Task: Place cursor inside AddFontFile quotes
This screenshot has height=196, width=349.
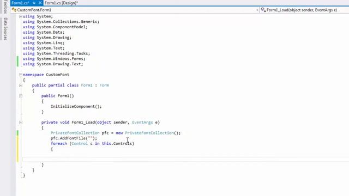Action: click(90, 138)
